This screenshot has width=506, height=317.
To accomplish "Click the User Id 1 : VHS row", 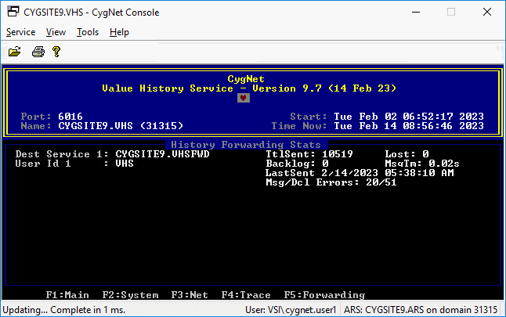I will [x=74, y=164].
